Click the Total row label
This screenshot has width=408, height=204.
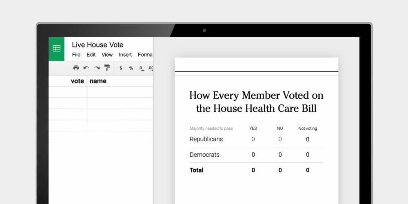click(197, 170)
